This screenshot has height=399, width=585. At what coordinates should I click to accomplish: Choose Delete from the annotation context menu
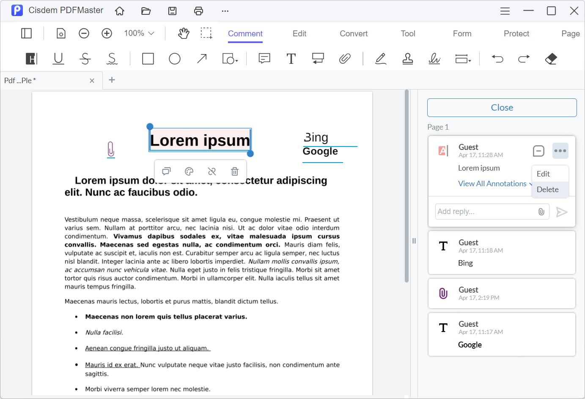coord(550,190)
